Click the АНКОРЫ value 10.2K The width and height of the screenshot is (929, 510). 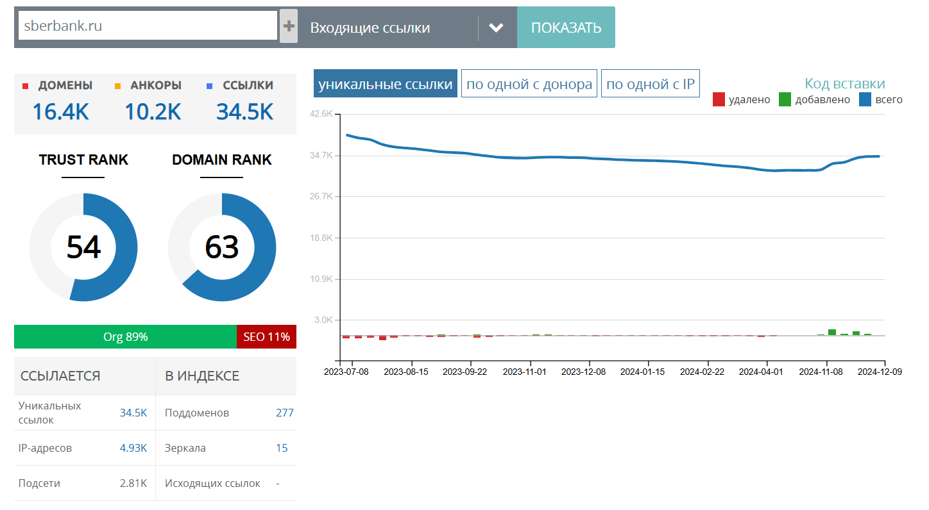(153, 112)
